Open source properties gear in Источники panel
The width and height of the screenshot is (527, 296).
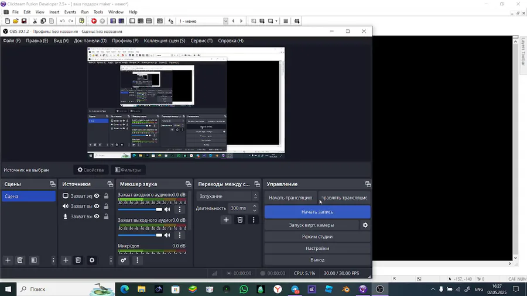[92, 260]
